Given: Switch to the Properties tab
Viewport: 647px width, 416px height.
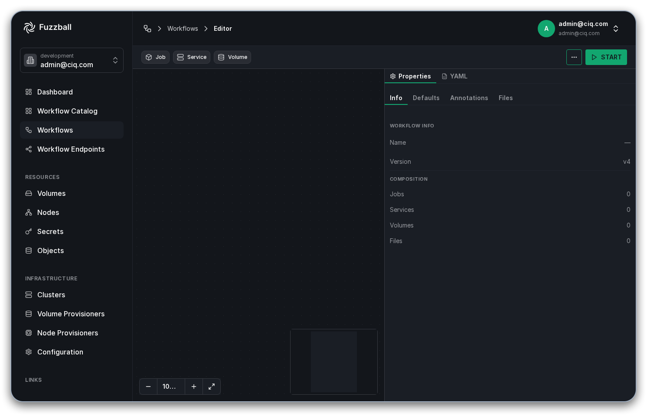Looking at the screenshot, I should 410,76.
